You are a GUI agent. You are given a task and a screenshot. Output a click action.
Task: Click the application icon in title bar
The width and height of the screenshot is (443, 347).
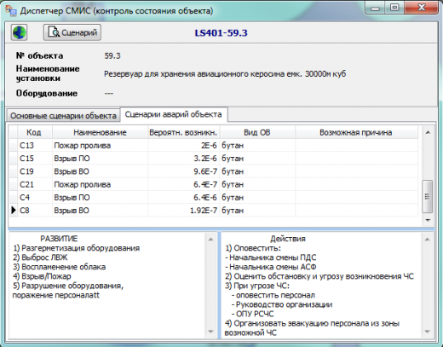(11, 11)
